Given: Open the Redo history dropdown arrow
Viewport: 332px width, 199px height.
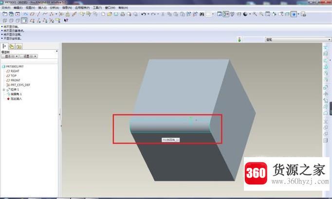Looking at the screenshot, I should pos(158,14).
